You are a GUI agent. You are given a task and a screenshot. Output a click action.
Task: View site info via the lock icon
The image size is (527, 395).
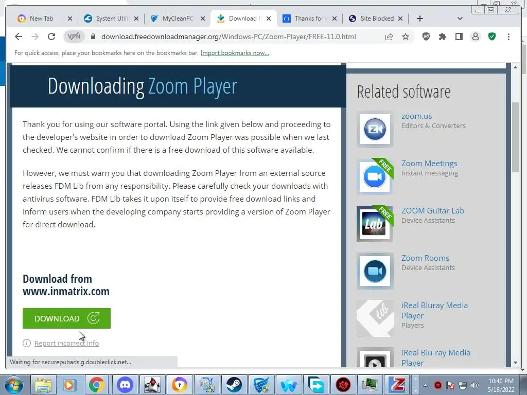(x=93, y=37)
